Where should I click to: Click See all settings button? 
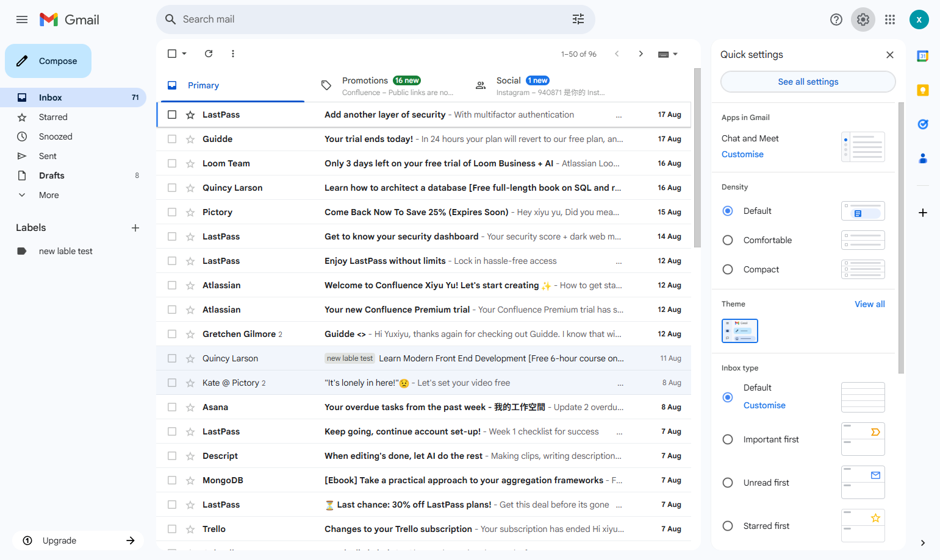pos(808,82)
